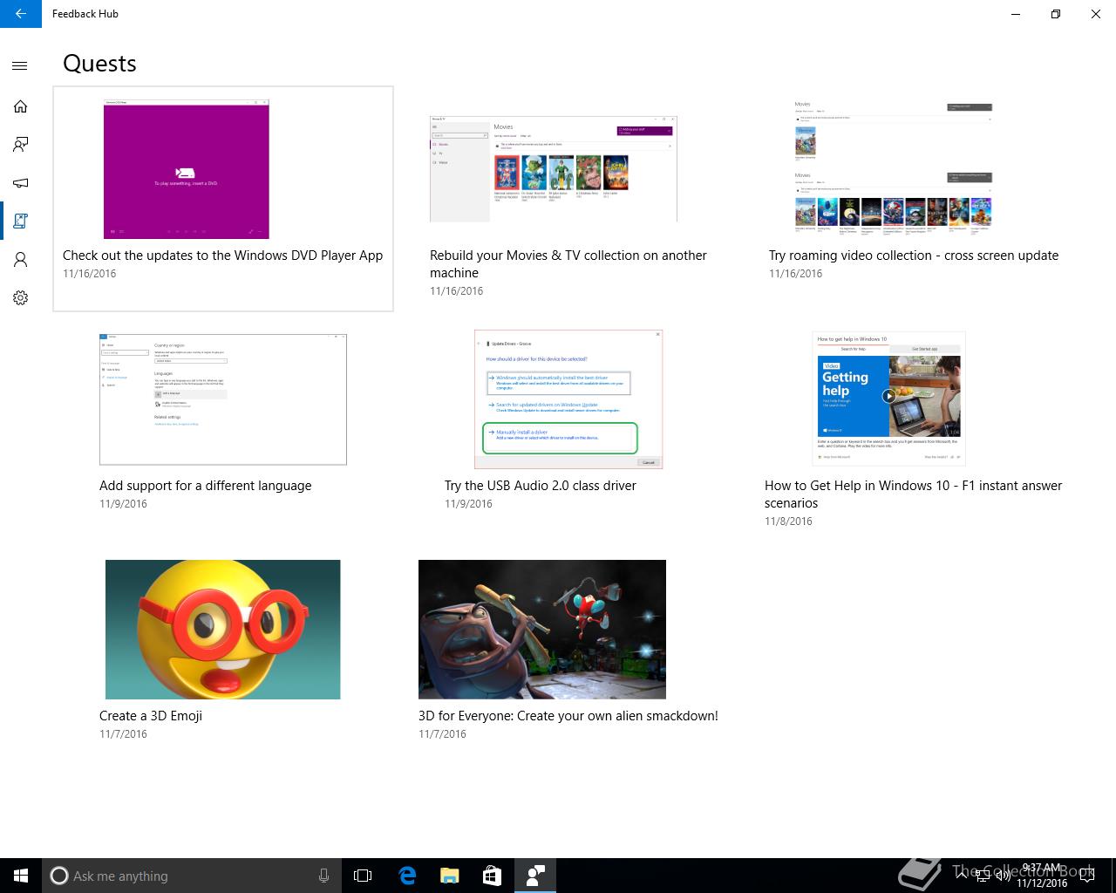Click 'How to Get Help in Windows 10' title
This screenshot has height=893, width=1116.
[914, 494]
